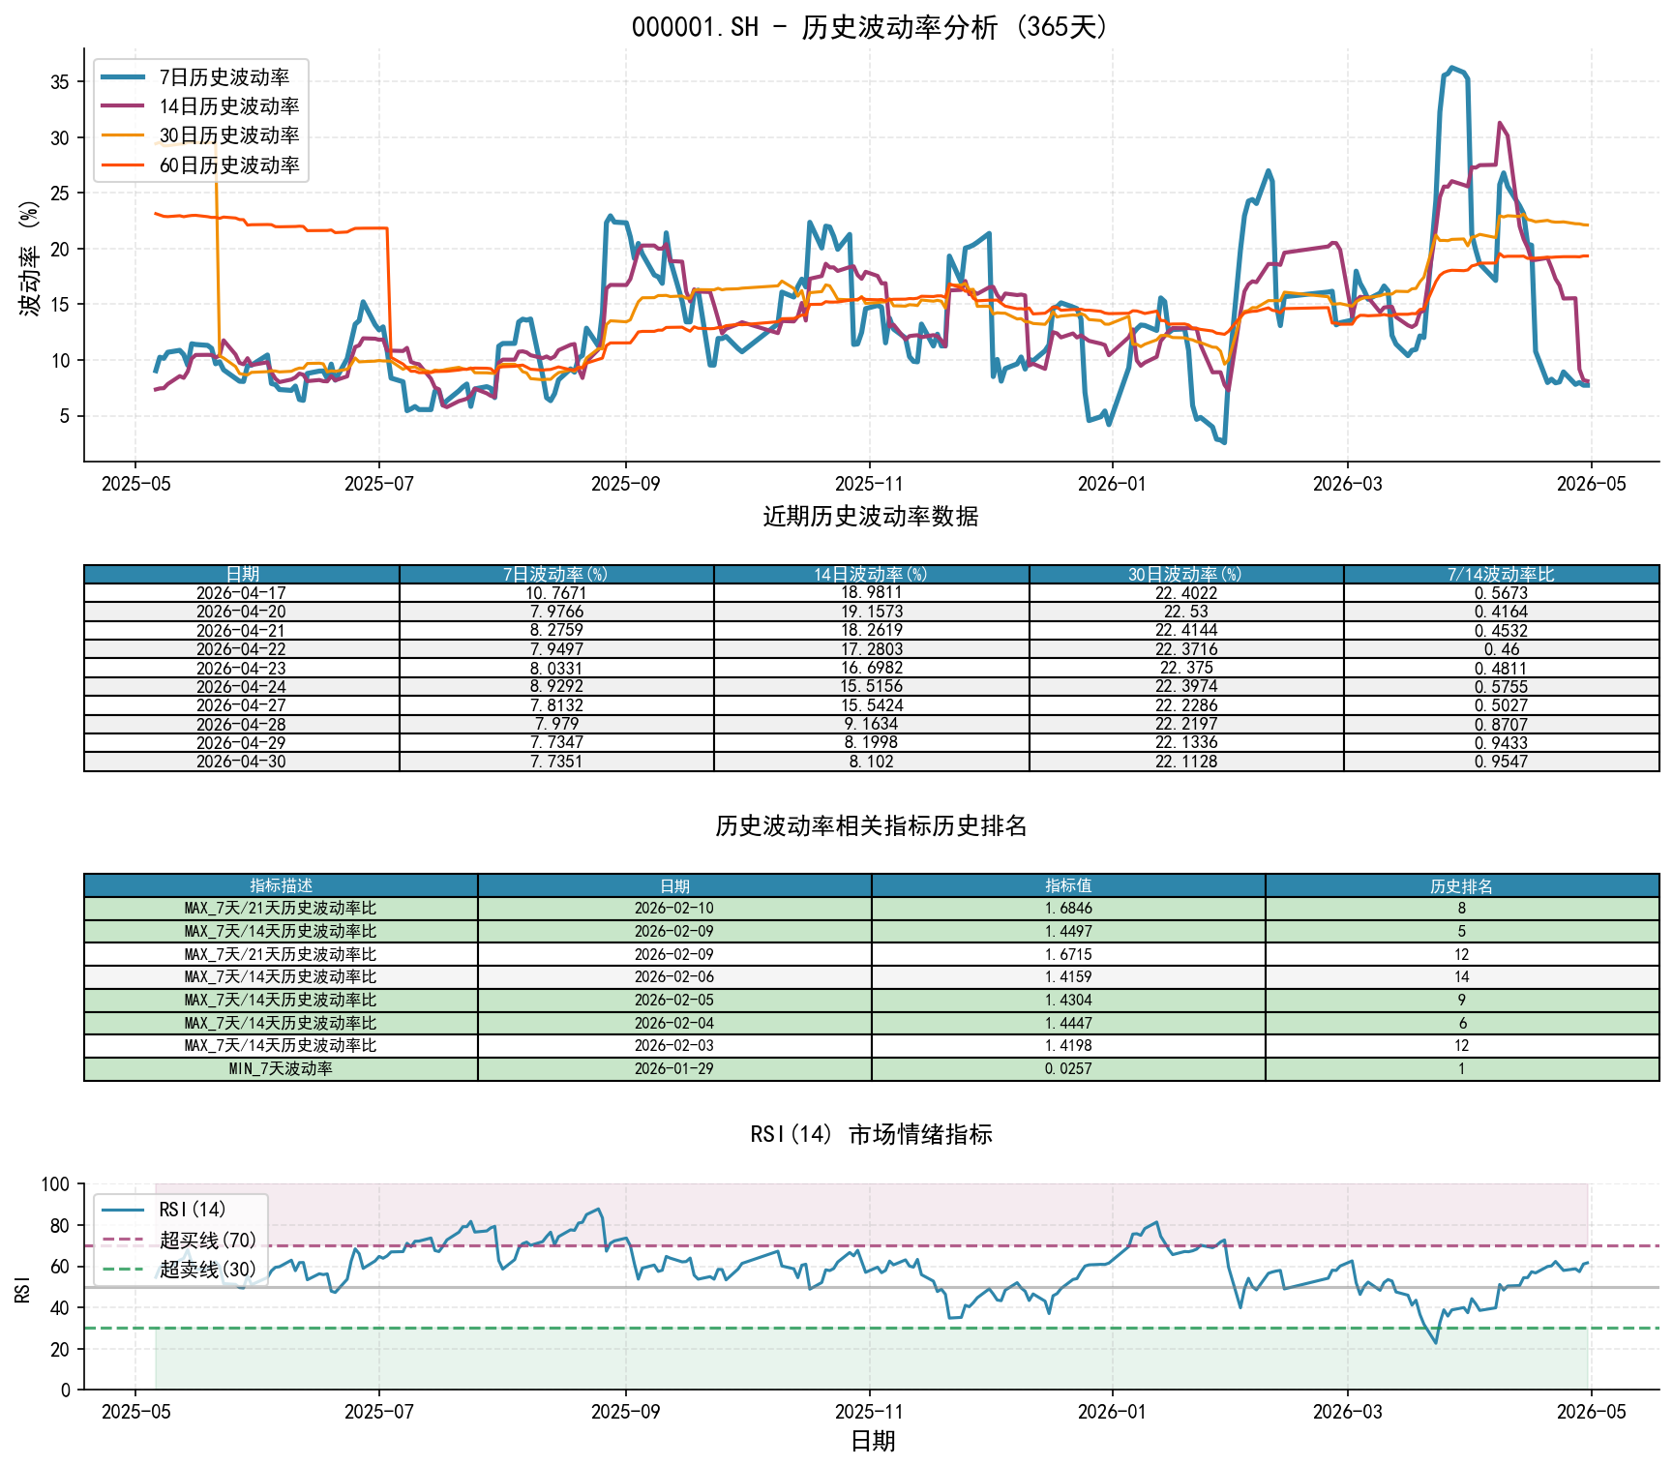
Task: Click the 指标描述 header in ranking table
Action: coord(282,885)
